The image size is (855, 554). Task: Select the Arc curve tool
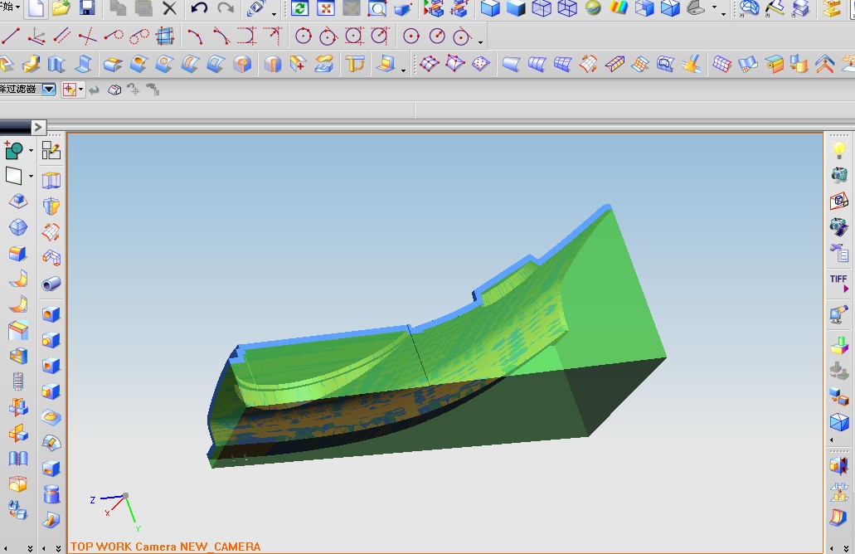coord(195,36)
